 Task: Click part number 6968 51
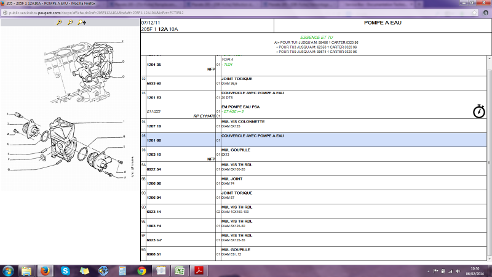(154, 254)
